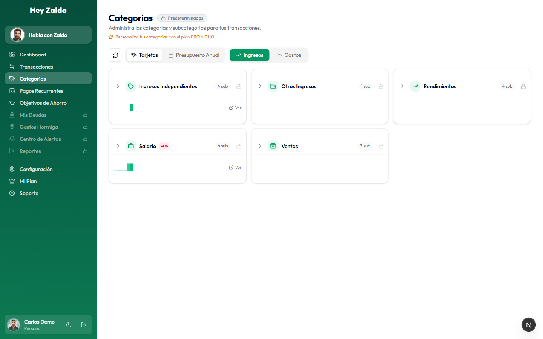Screen dimensions: 543x339
Task: Click Personaliza tus categorias upgrade link
Action: [x=162, y=37]
